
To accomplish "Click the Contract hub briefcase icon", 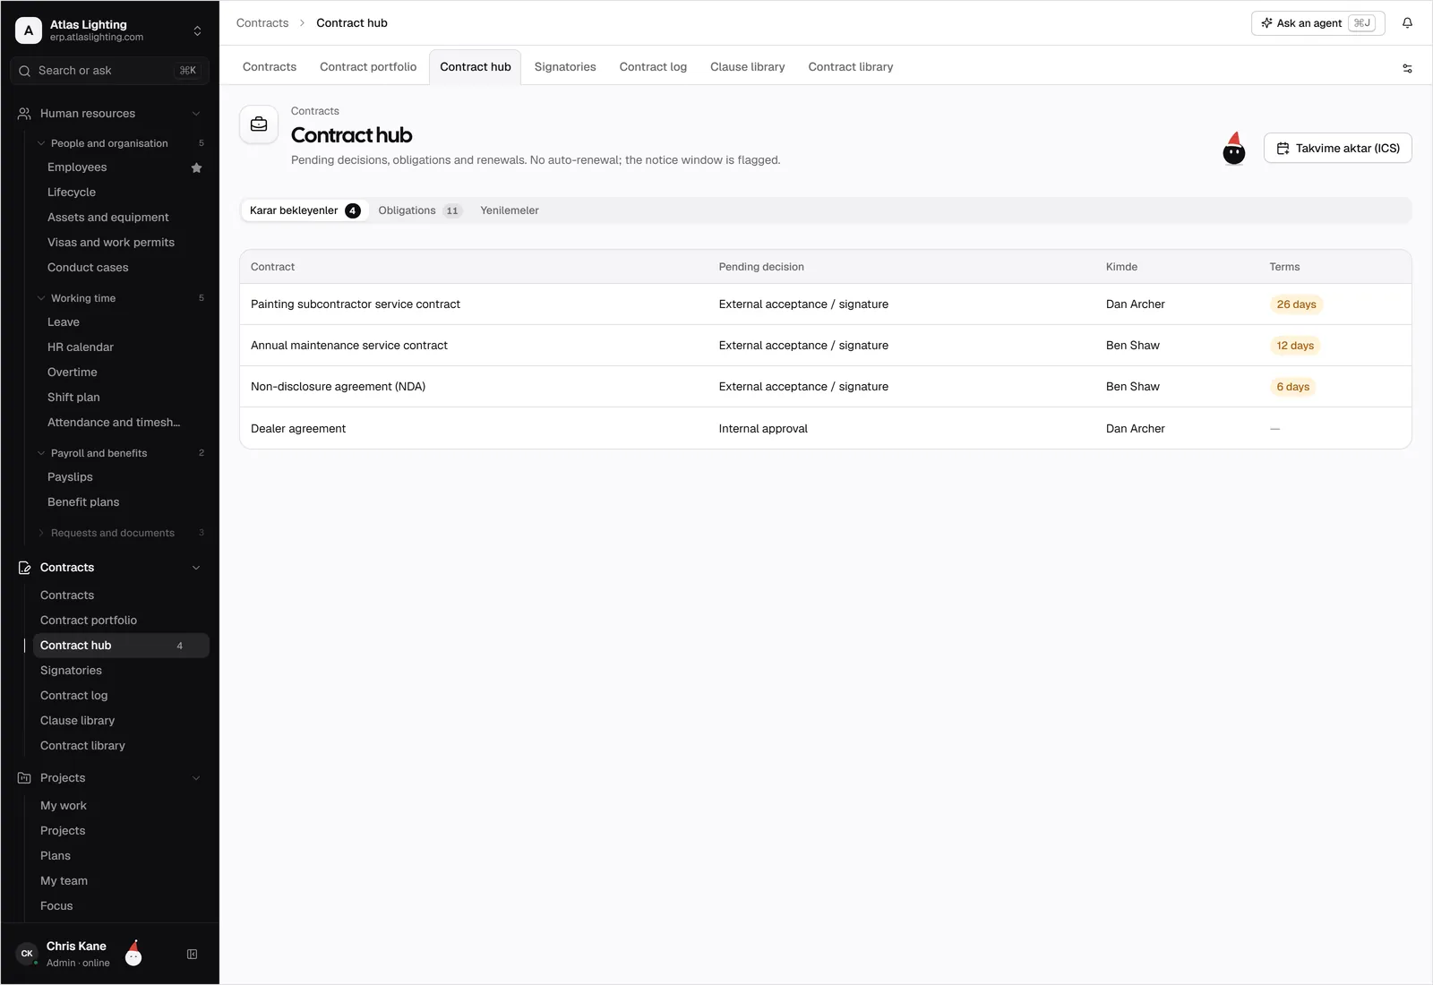I will click(259, 124).
